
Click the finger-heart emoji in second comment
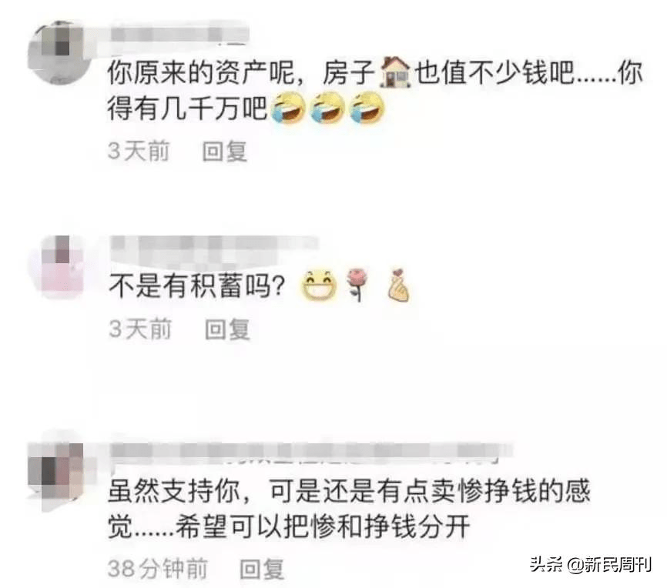click(399, 285)
